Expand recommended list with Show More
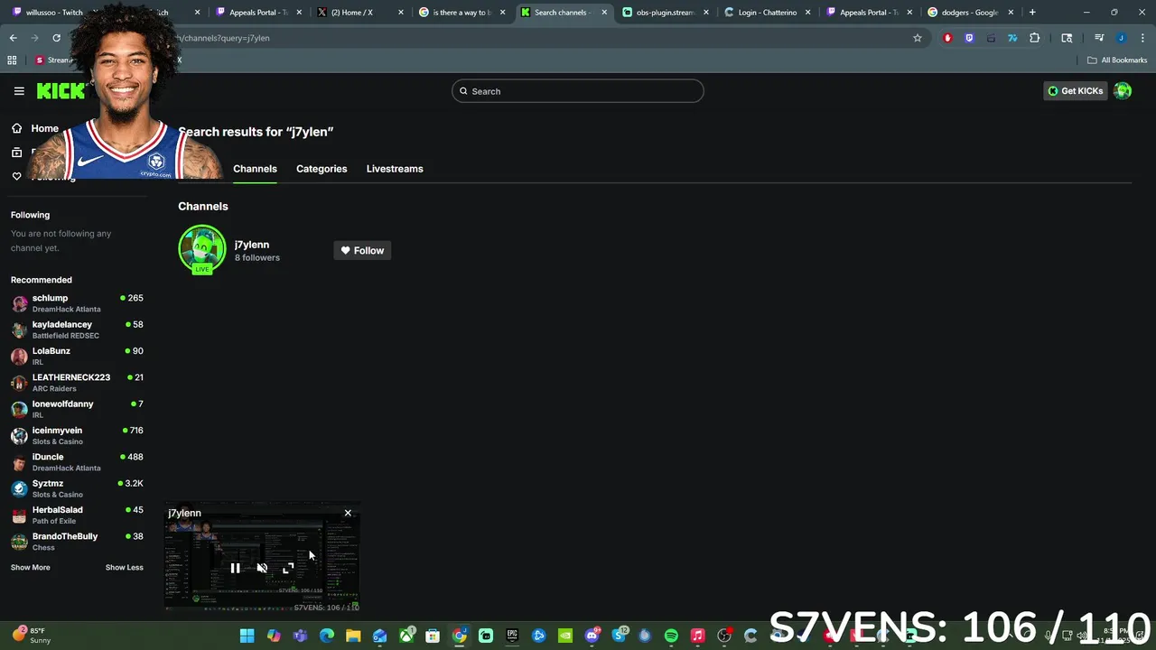 [x=31, y=568]
